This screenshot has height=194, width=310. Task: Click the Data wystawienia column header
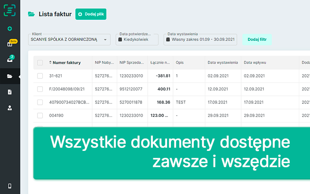[223, 63]
